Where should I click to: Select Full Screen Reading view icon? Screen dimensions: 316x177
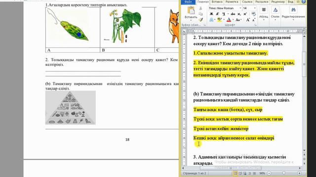coord(240,173)
